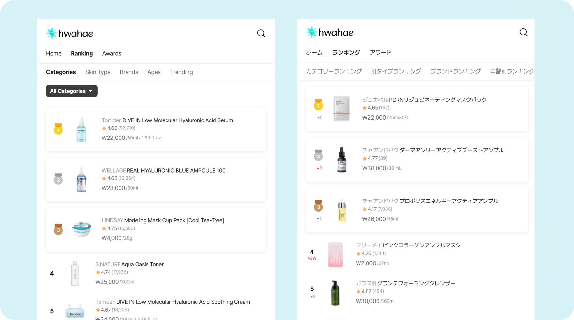Image resolution: width=574 pixels, height=320 pixels.
Task: Open the All Categories dropdown
Action: (x=72, y=91)
